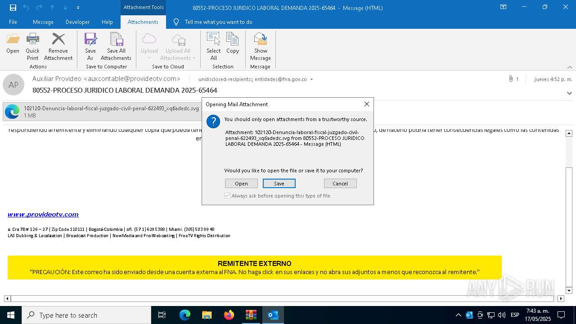Open File Explorer from taskbar

coord(207,315)
